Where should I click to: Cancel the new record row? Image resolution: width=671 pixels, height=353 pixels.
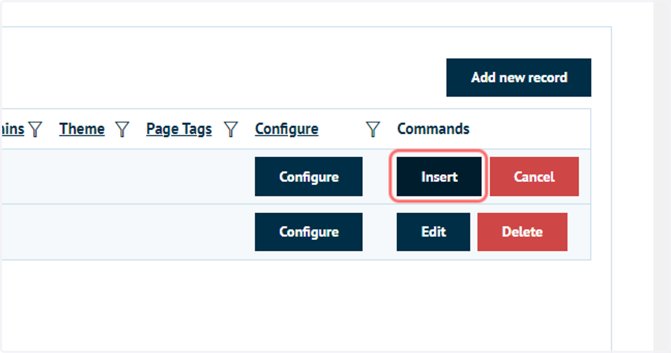coord(534,177)
